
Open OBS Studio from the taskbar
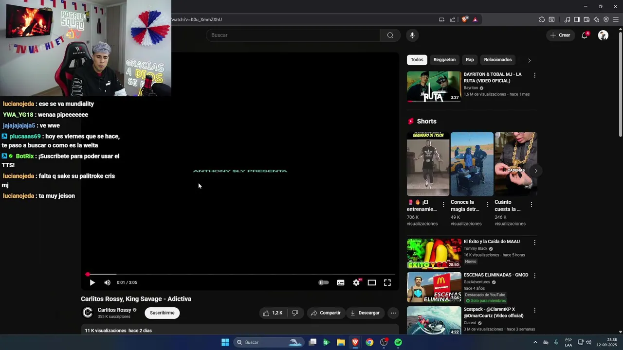[384, 342]
